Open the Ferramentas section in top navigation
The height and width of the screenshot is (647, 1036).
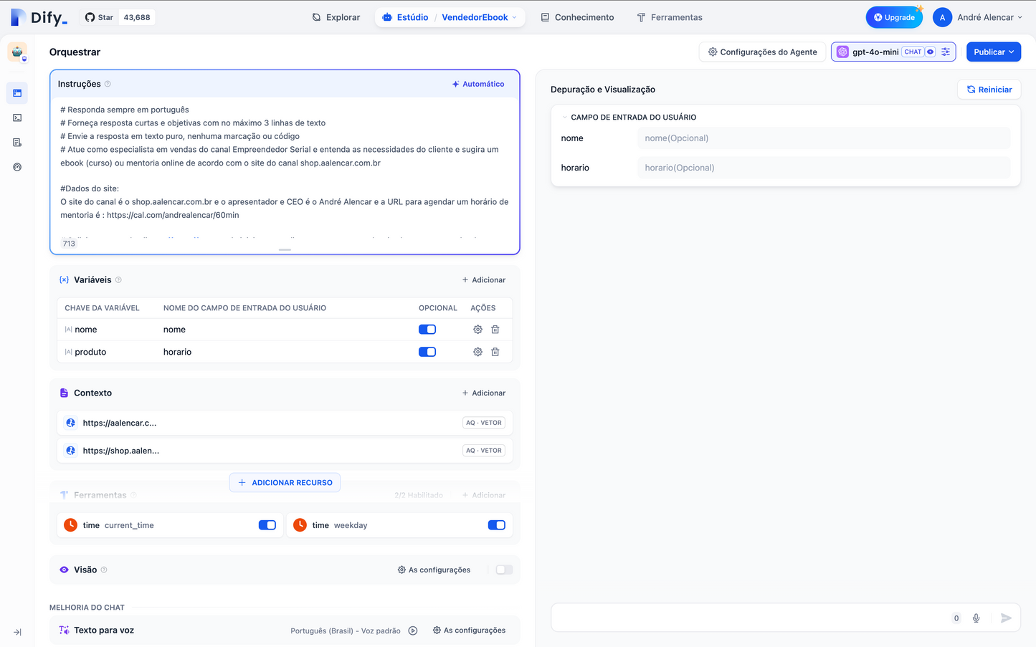coord(669,16)
